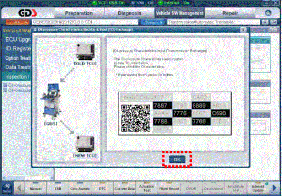The height and width of the screenshot is (196, 282).
Task: Open Case Analysis in bottom toolbar
Action: point(80,188)
